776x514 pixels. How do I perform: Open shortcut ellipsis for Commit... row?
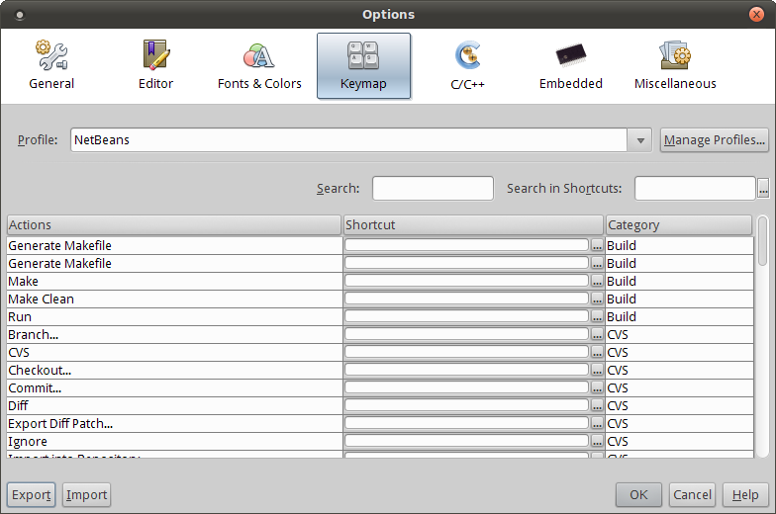598,387
